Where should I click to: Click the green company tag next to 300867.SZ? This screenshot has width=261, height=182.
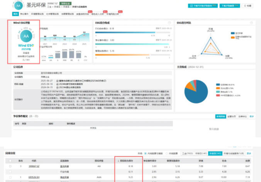tap(65, 3)
